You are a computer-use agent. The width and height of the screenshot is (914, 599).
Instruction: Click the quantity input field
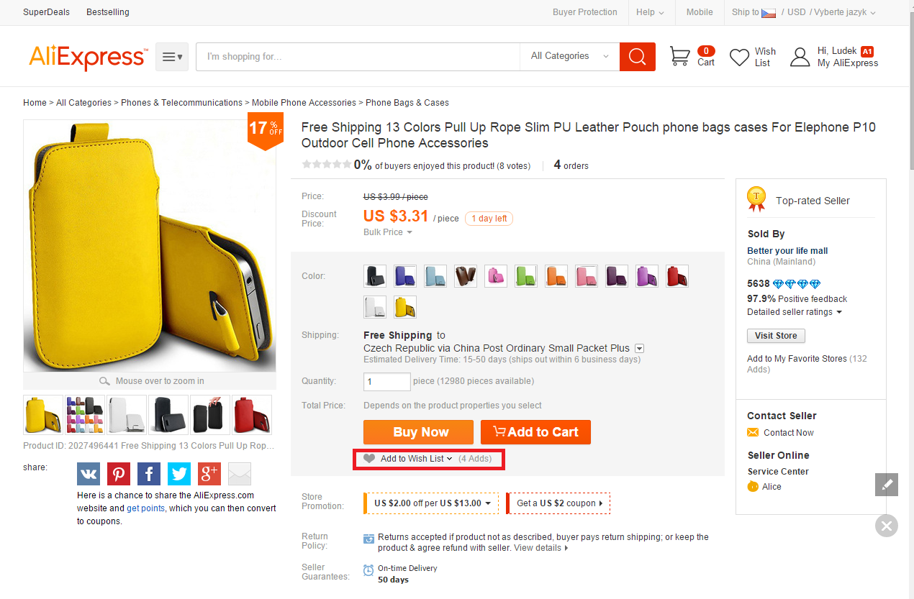387,382
